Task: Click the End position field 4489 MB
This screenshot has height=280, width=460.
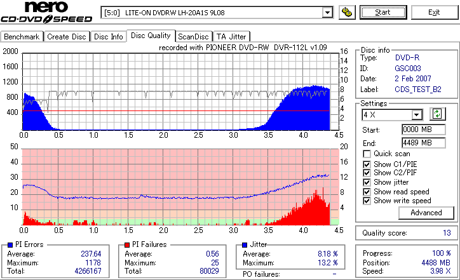Action: coord(423,143)
